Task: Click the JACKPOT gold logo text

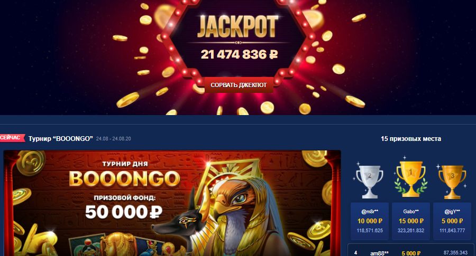Action: 237,26
